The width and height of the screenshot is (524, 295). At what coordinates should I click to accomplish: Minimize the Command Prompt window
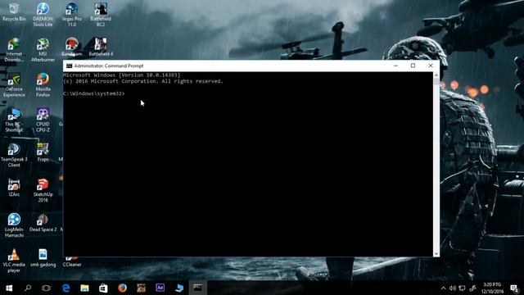click(395, 66)
